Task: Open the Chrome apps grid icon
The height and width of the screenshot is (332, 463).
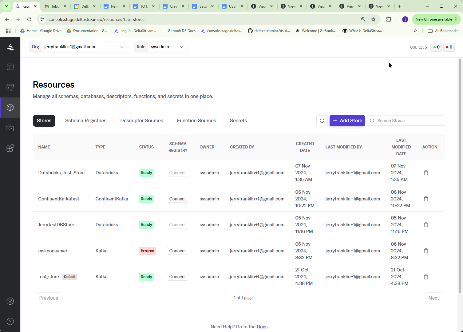Action: (8, 31)
